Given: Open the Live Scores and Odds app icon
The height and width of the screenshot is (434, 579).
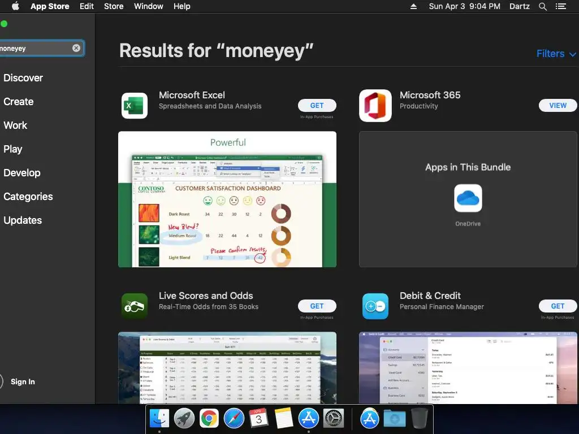Looking at the screenshot, I should (135, 306).
